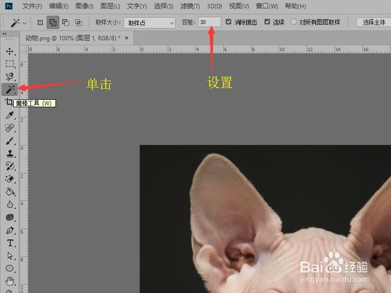Select the Crop tool
This screenshot has height=293, width=391.
click(9, 102)
